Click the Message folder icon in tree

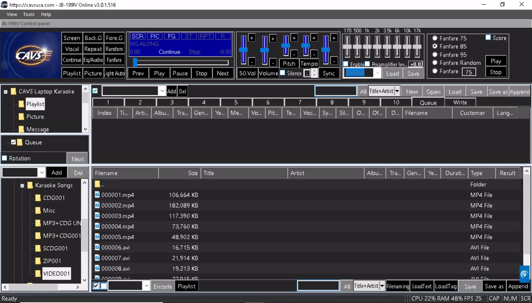[21, 129]
